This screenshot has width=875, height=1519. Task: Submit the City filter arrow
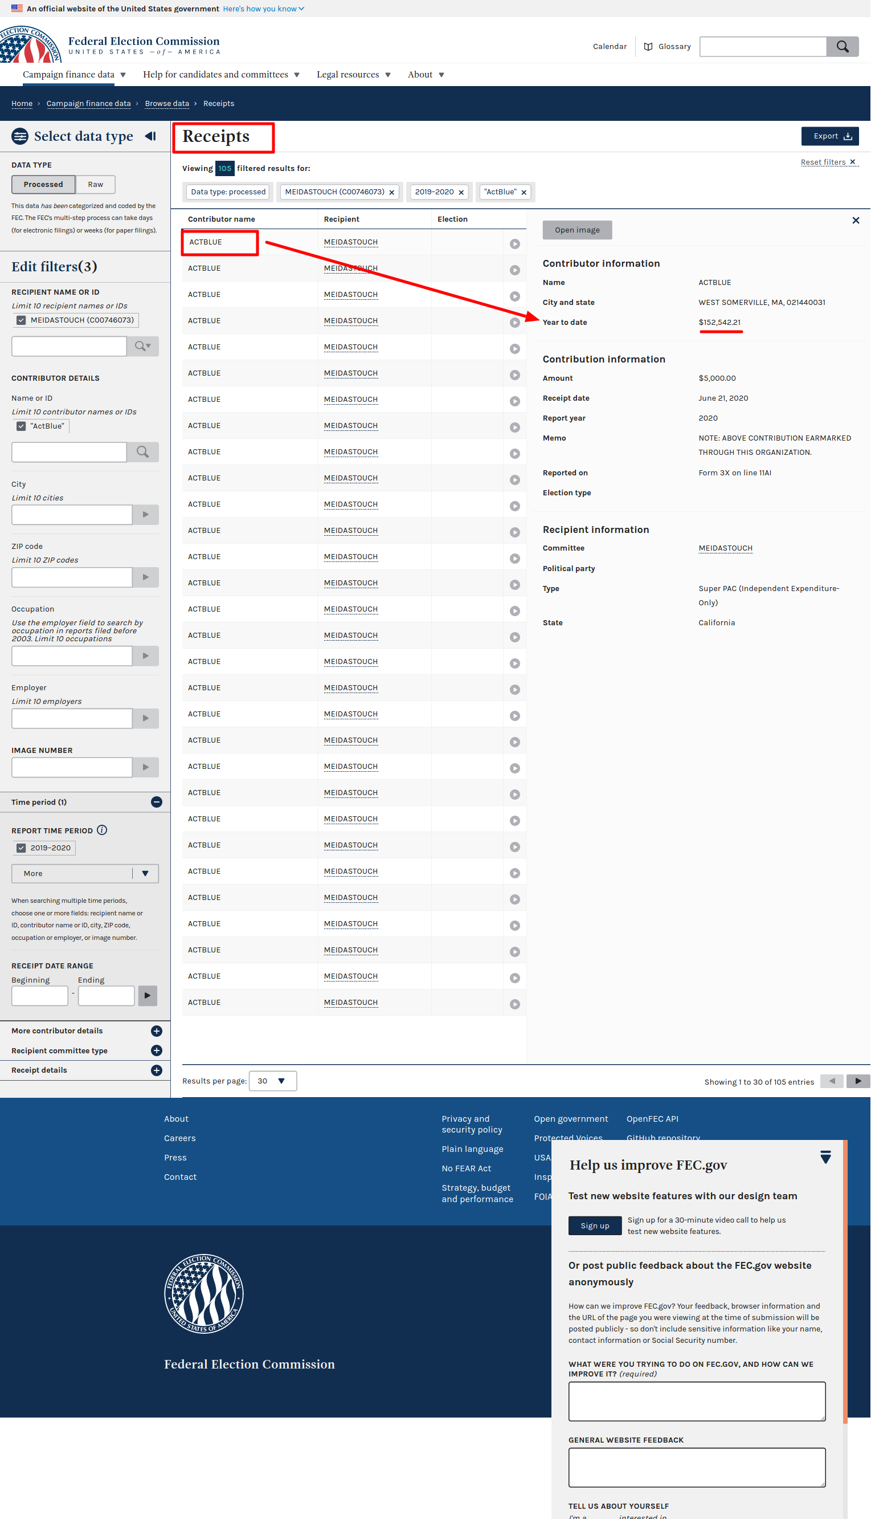pos(145,515)
